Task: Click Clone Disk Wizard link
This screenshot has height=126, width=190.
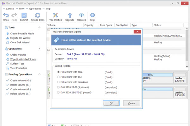Action: [x=20, y=42]
